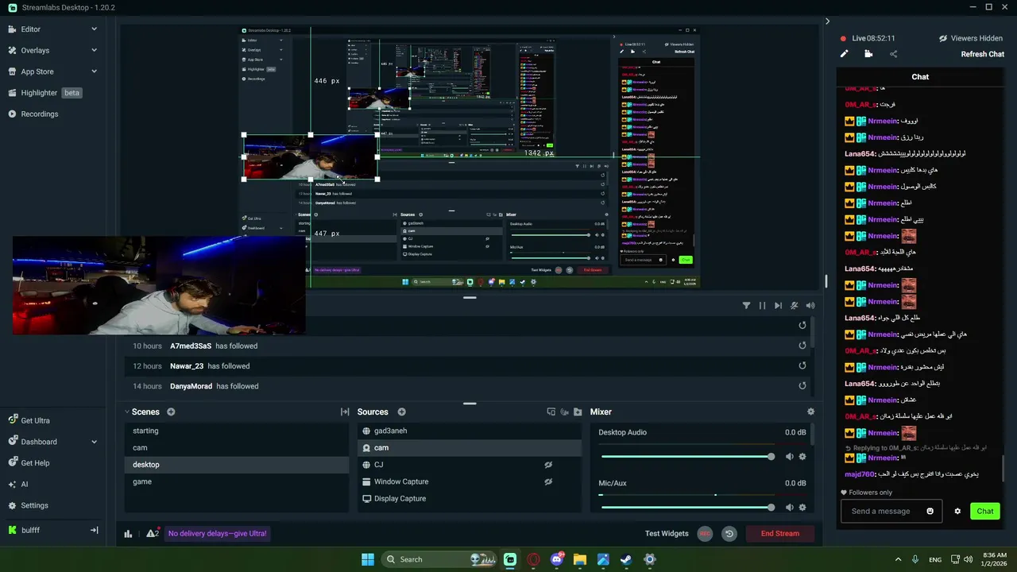Toggle visibility of the Window Capture source

pos(548,481)
